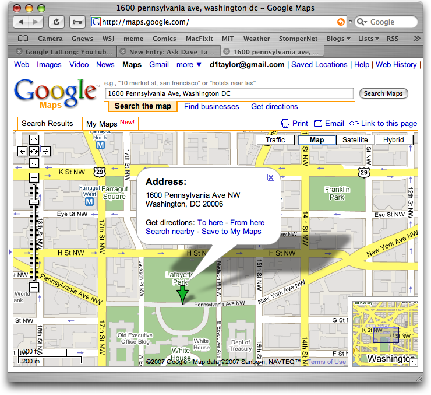431x395 pixels.
Task: Get directions To here link
Action: [210, 222]
